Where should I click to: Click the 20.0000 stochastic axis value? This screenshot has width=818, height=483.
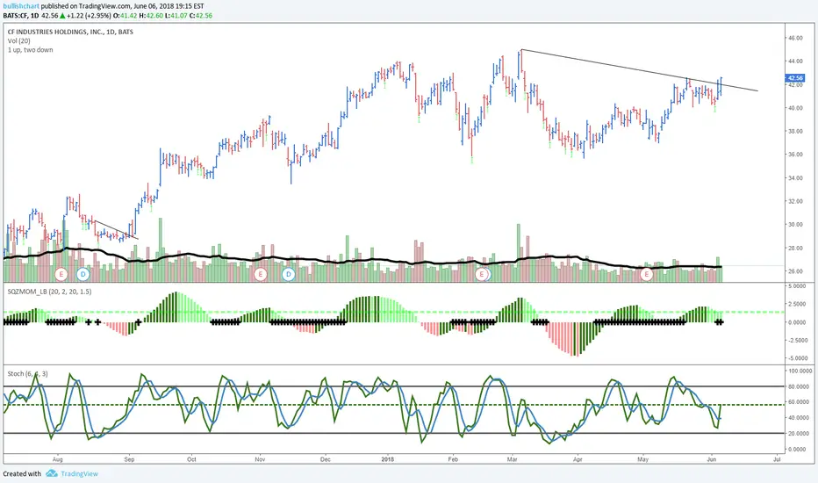pos(797,434)
